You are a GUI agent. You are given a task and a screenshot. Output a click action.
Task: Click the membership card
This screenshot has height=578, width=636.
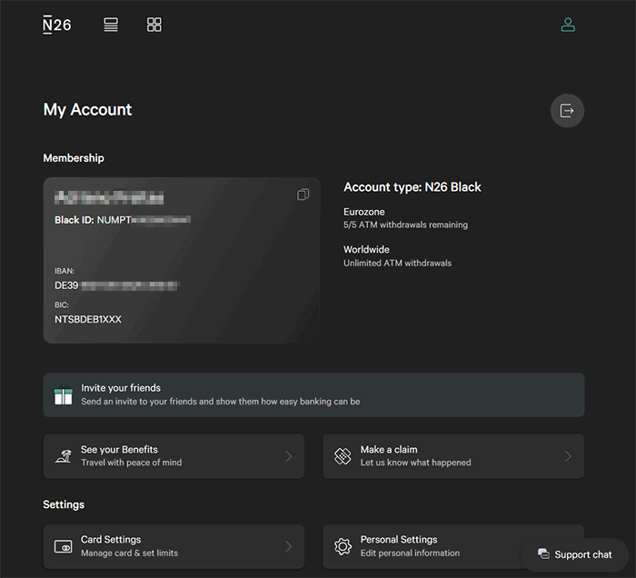[182, 261]
